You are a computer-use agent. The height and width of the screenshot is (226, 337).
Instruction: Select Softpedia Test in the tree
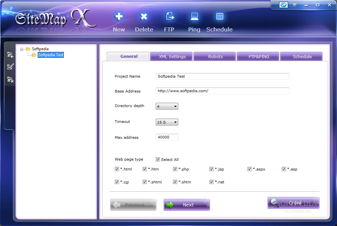pos(51,55)
